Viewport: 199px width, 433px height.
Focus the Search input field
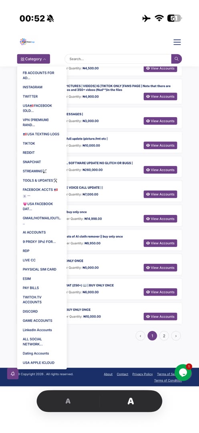click(x=118, y=59)
